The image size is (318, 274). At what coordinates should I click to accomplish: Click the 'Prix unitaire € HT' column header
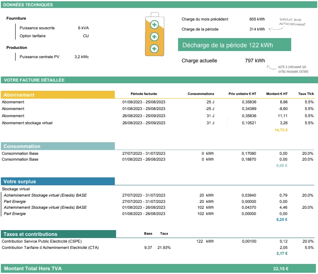[242, 94]
